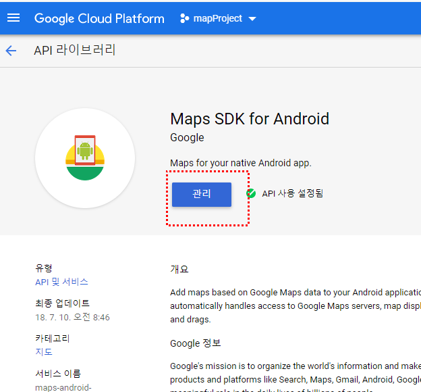Click the mapProject project name text
The height and width of the screenshot is (392, 421).
coord(218,18)
